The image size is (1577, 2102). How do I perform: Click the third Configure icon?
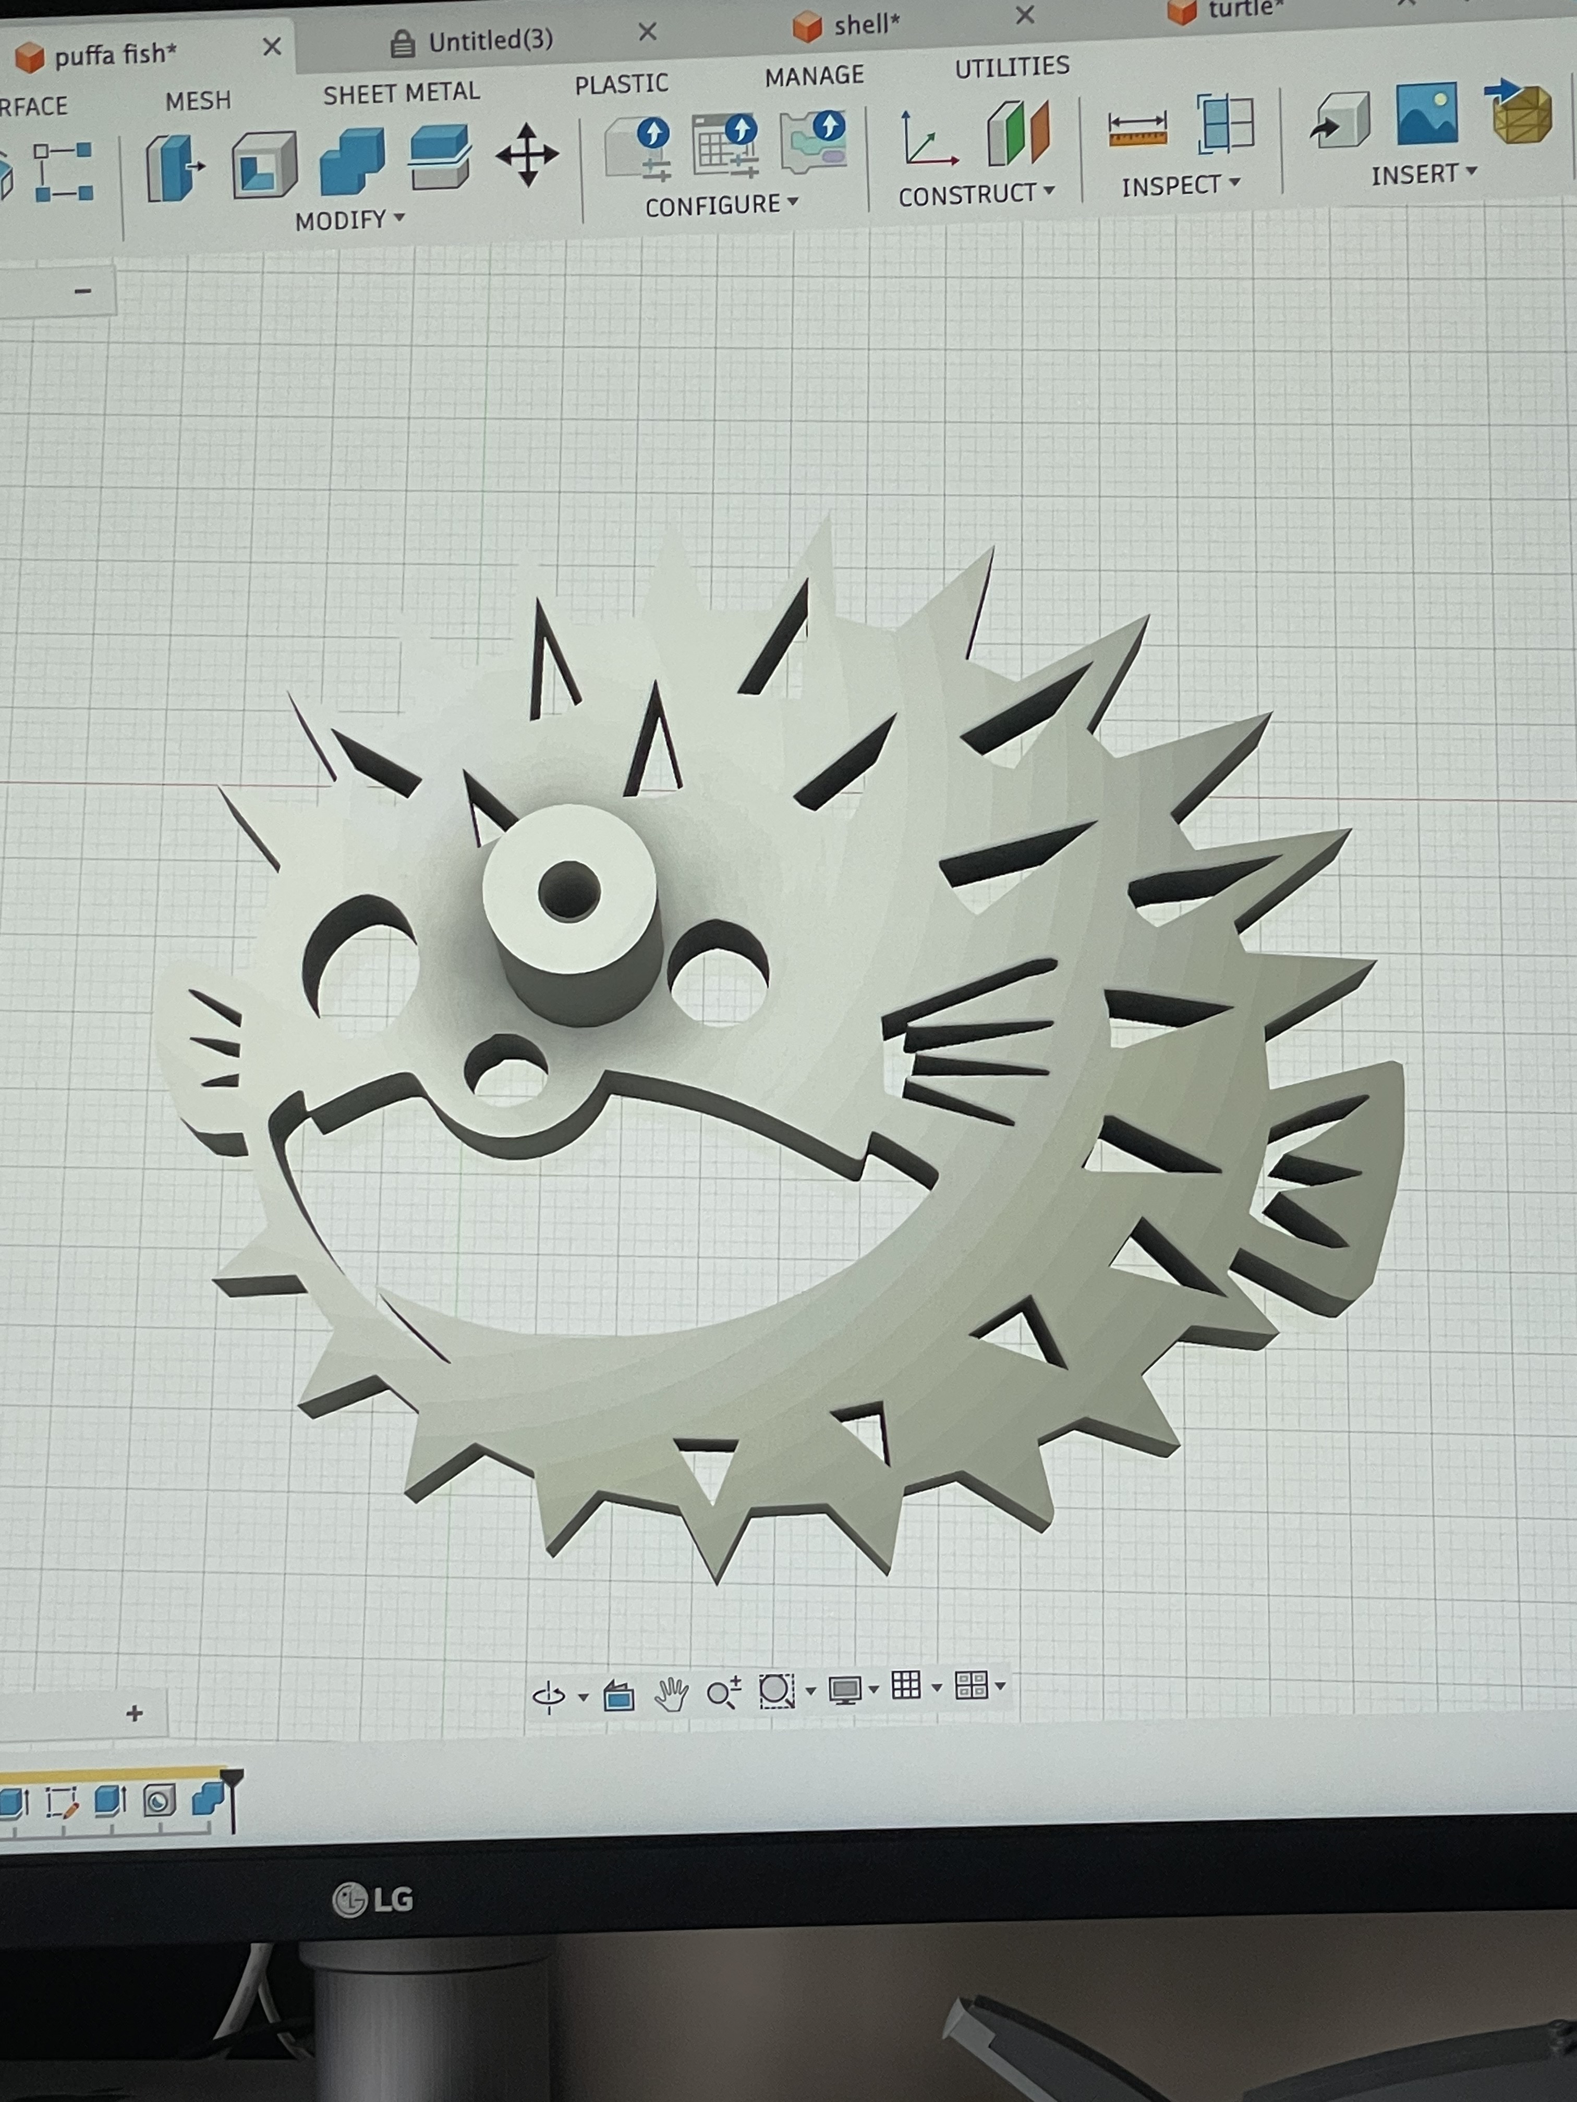[x=814, y=142]
